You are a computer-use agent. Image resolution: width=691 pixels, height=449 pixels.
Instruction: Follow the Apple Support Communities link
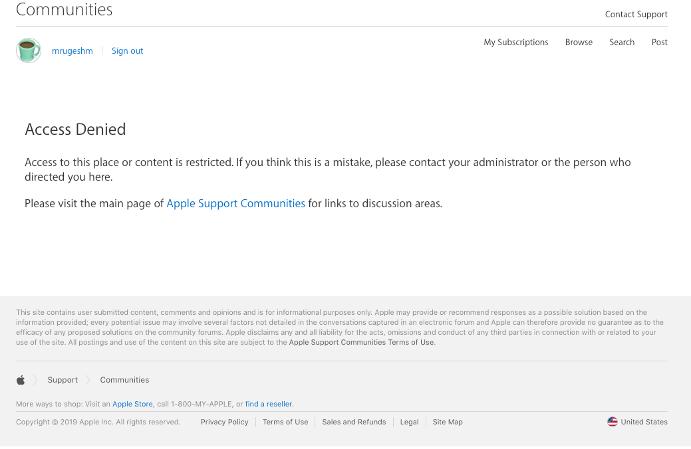coord(235,204)
